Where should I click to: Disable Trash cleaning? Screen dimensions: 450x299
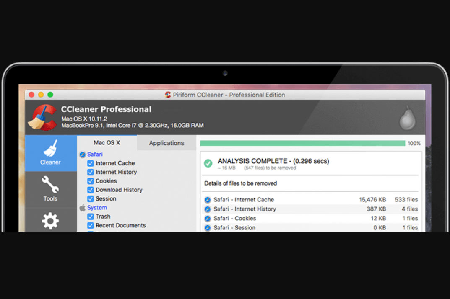(90, 217)
